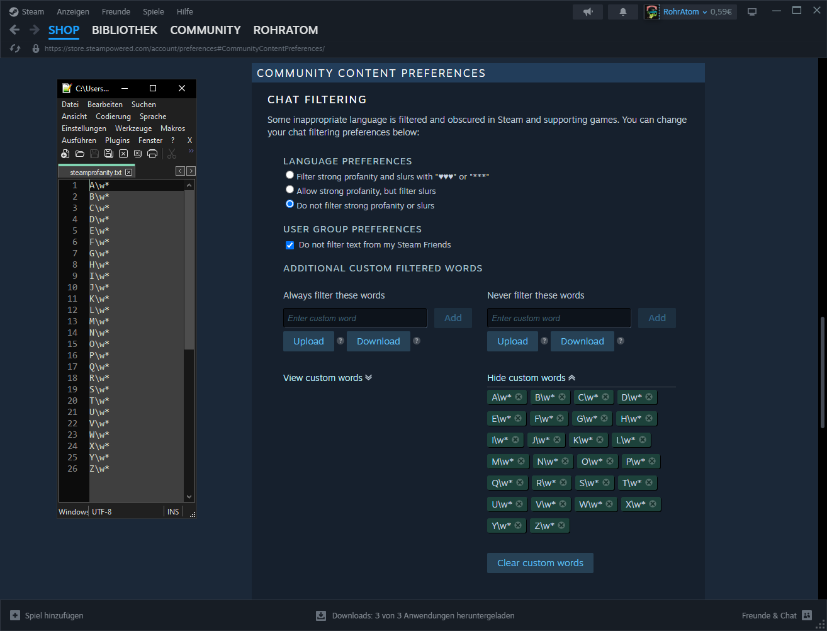This screenshot has width=827, height=631.
Task: Click line 13 M\w* in Notepad++ editor
Action: 99,321
